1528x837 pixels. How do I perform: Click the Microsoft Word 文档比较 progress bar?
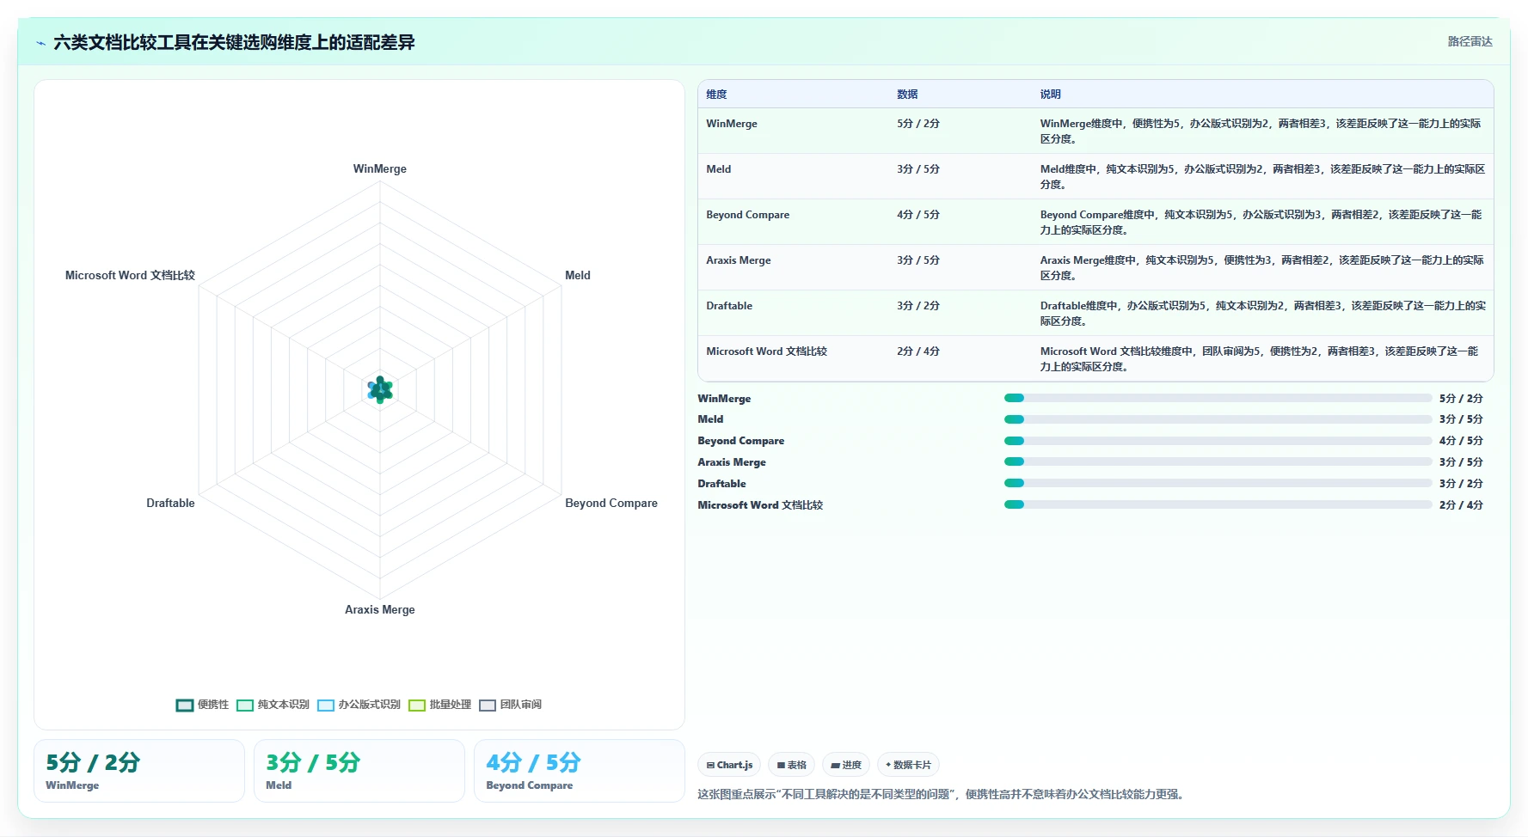click(1218, 505)
